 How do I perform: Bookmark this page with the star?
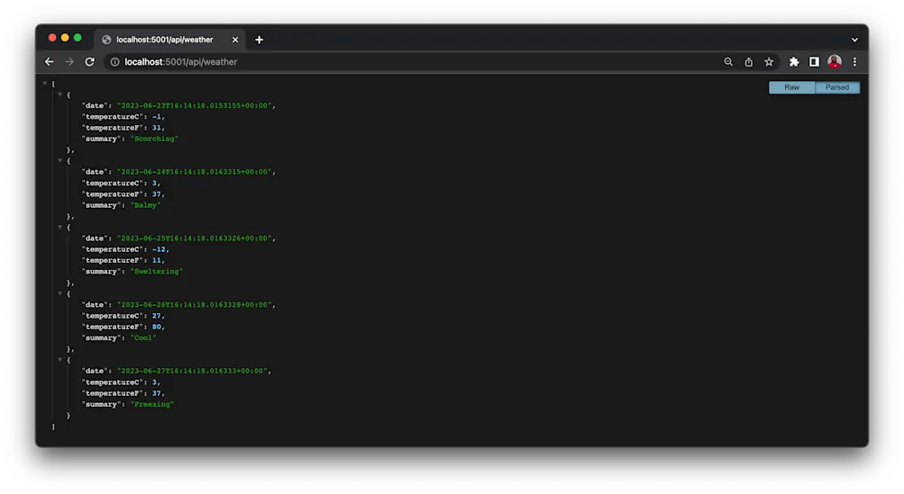pos(769,61)
